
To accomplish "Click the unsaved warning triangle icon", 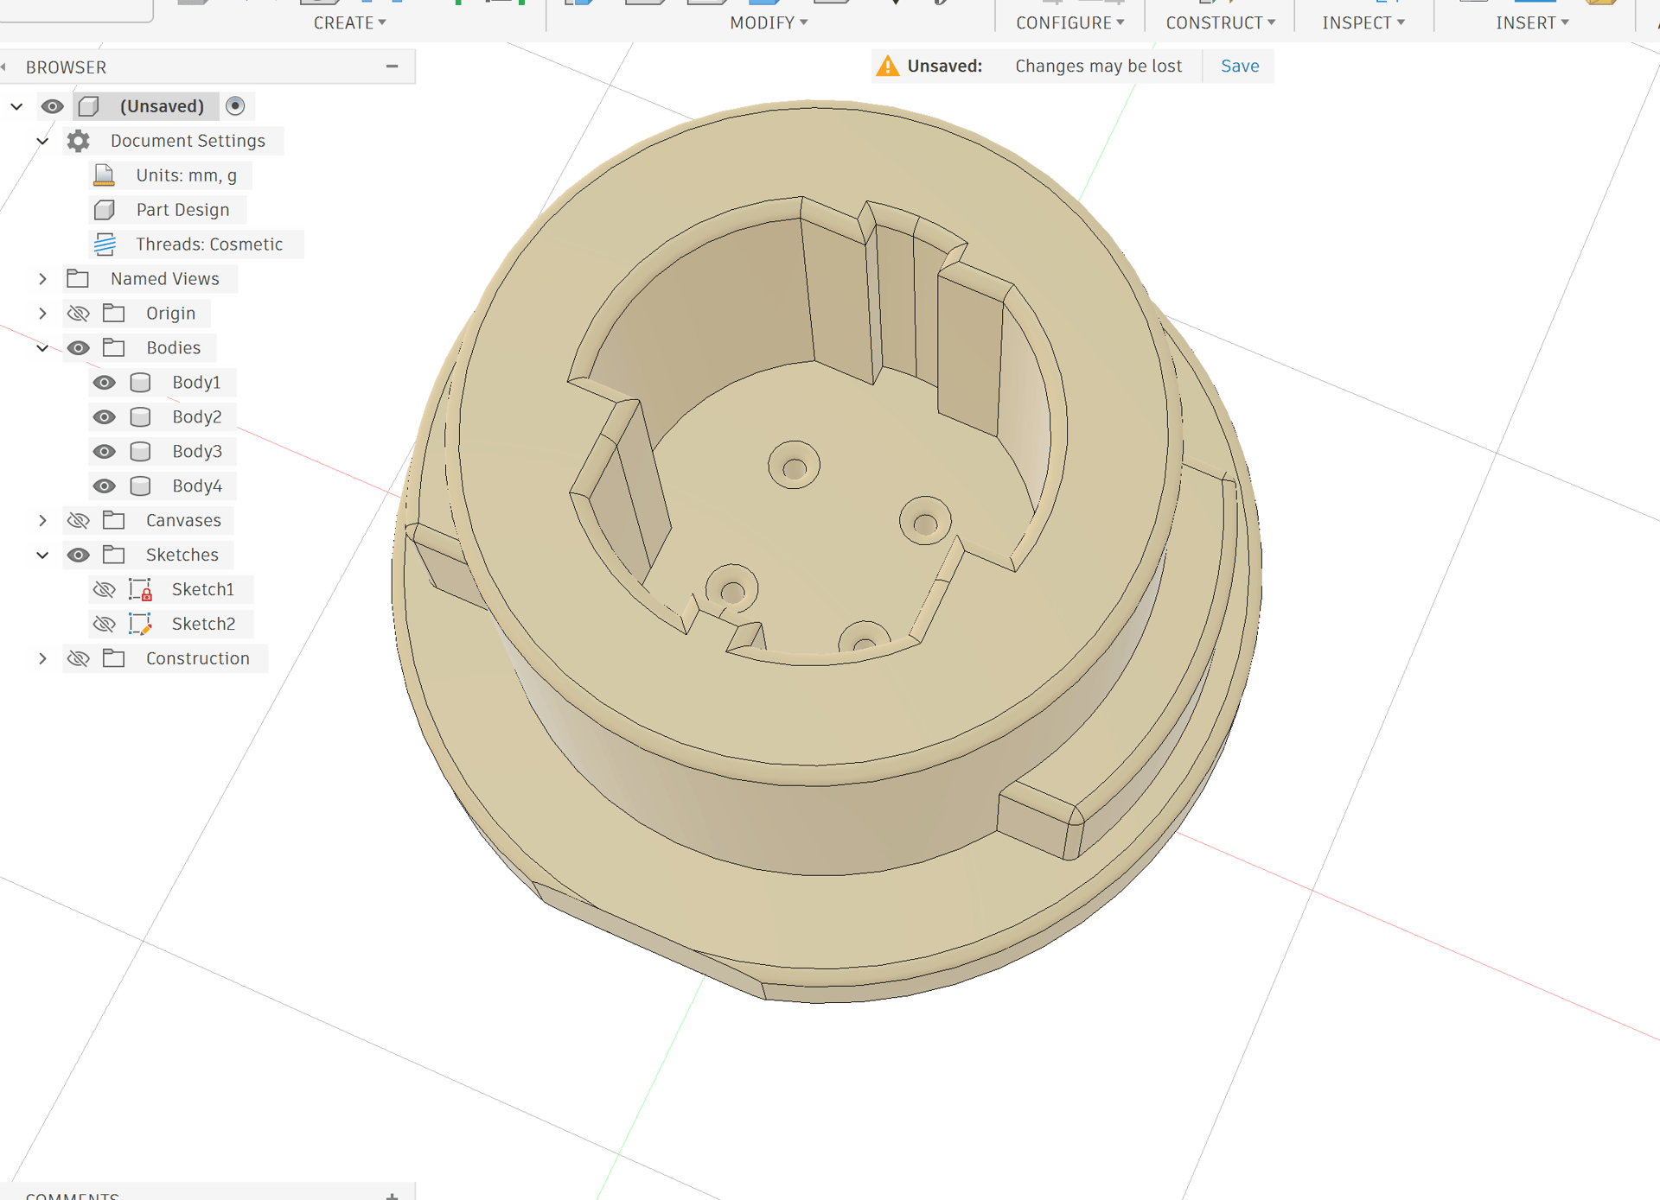I will pyautogui.click(x=887, y=67).
